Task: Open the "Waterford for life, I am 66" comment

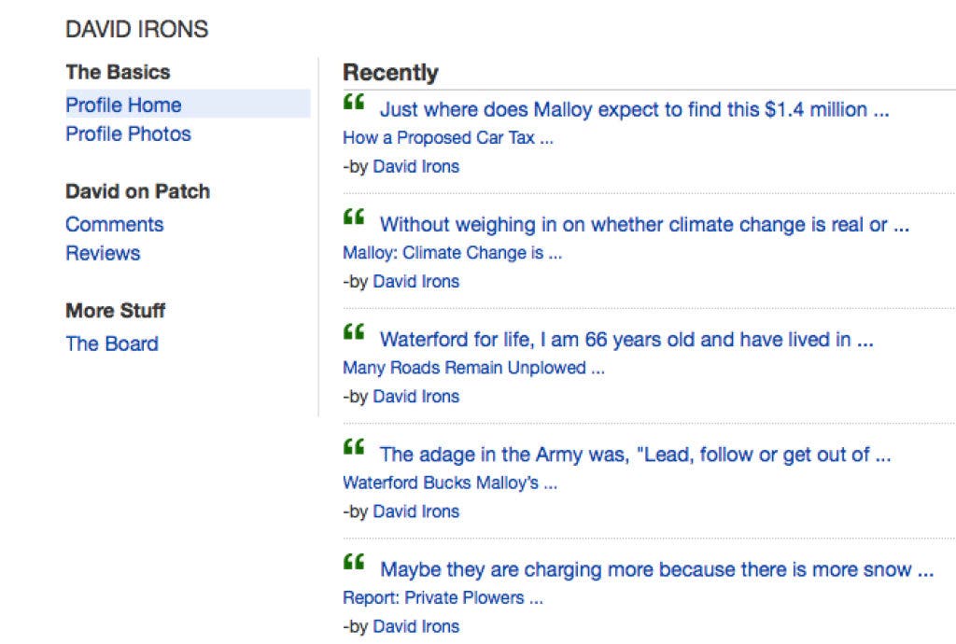Action: [x=626, y=340]
